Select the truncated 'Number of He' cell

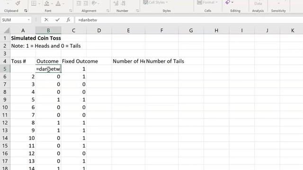pos(128,61)
